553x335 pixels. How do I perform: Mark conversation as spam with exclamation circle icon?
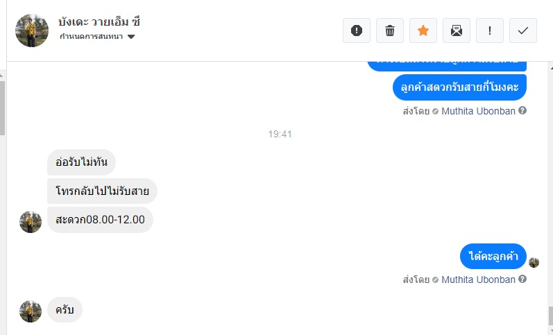(357, 31)
